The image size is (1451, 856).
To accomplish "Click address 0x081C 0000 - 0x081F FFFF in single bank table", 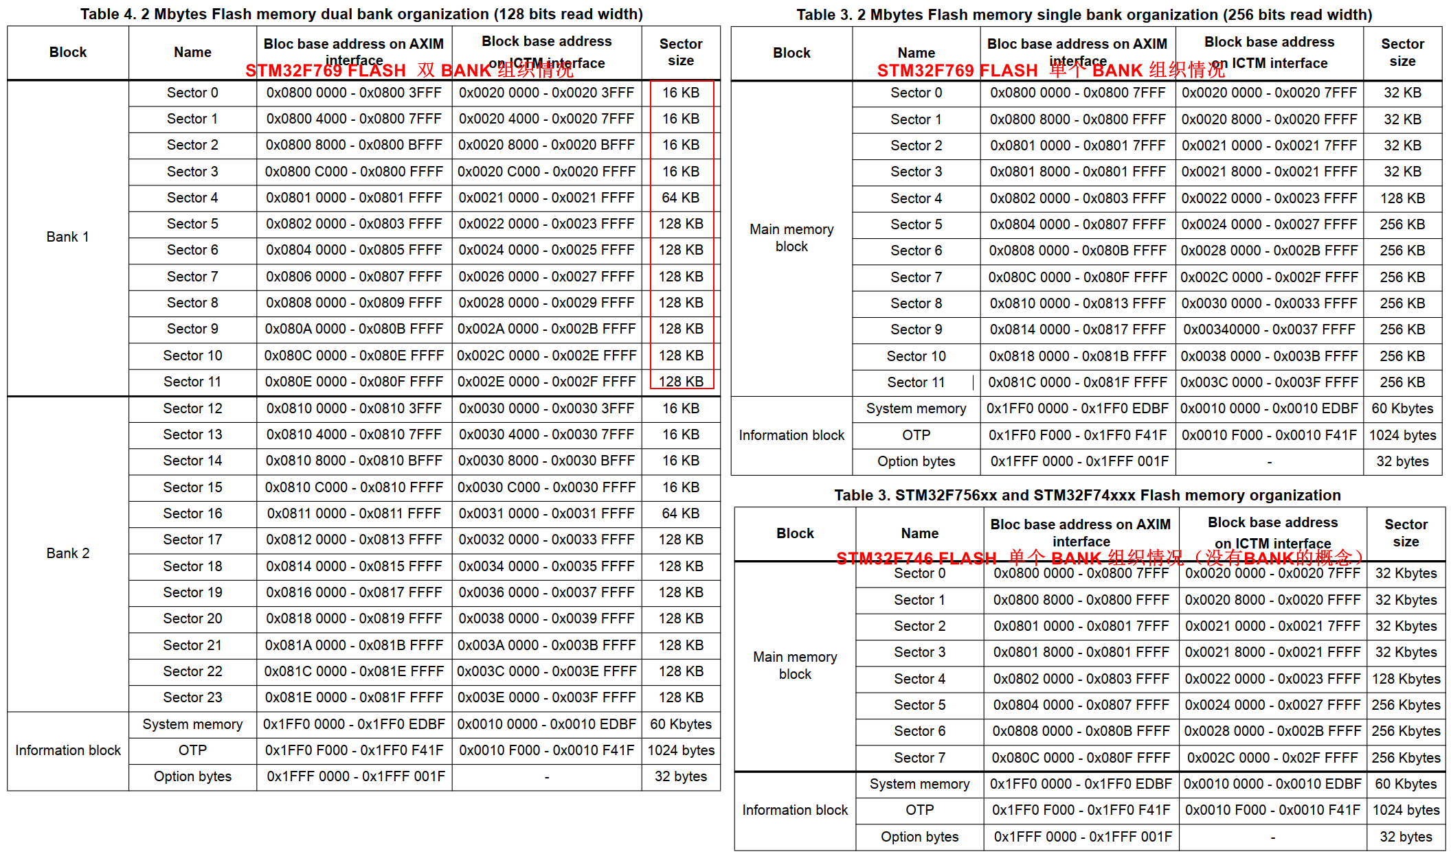I will click(1077, 382).
